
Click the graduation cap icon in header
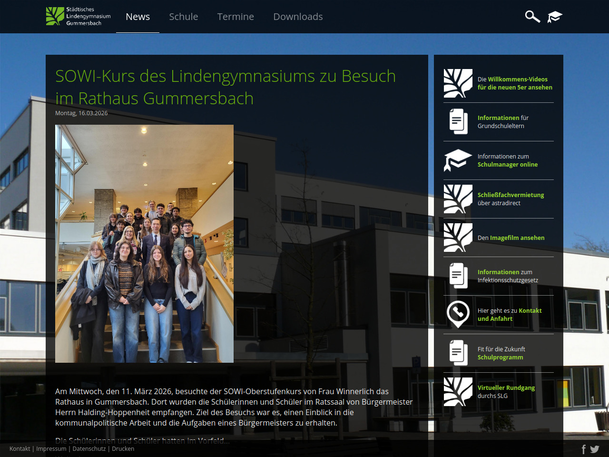[555, 17]
